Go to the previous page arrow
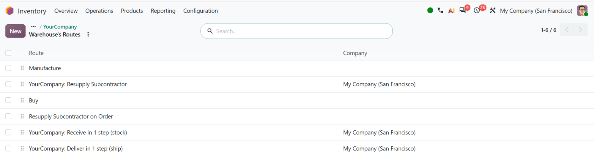Image resolution: width=594 pixels, height=166 pixels. click(x=567, y=30)
